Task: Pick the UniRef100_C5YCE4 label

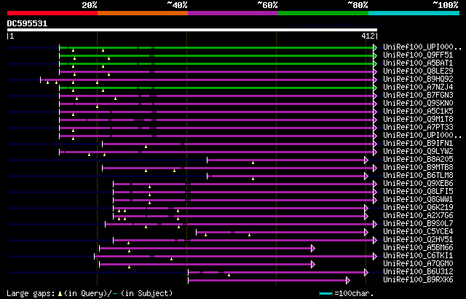Action: [418, 232]
